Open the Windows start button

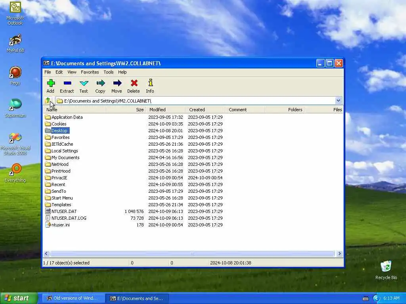tap(19, 298)
